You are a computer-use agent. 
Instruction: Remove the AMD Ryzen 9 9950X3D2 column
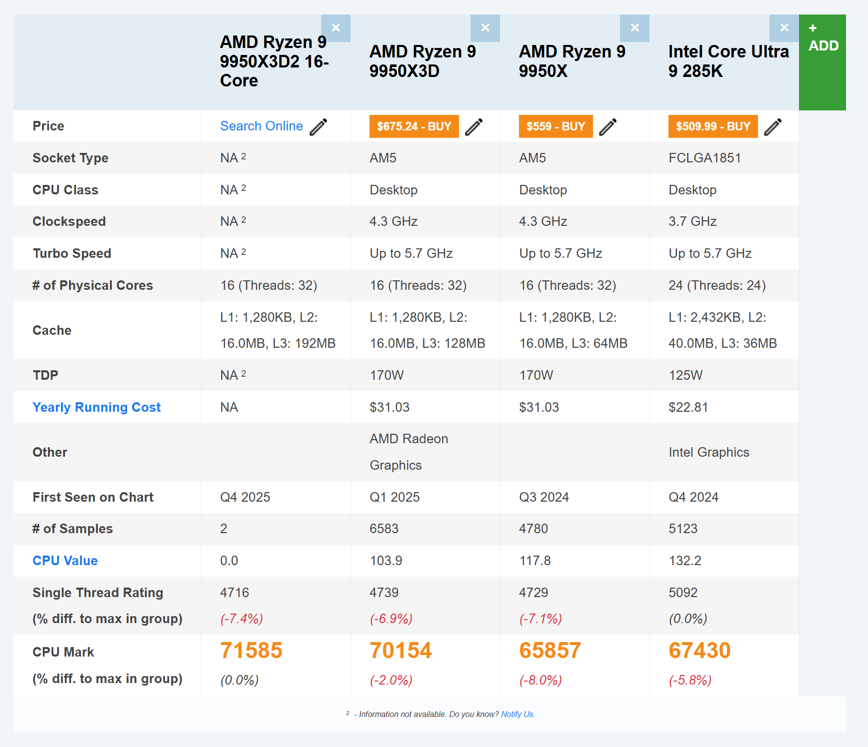[x=336, y=28]
